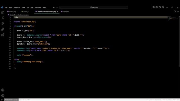Switch to the cart.php tab
180x101 pixels.
pos(65,12)
